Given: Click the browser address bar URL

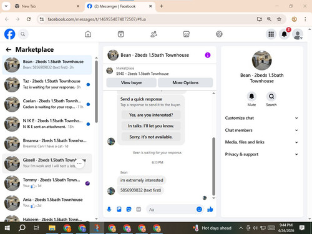Looking at the screenshot, I should [97, 19].
